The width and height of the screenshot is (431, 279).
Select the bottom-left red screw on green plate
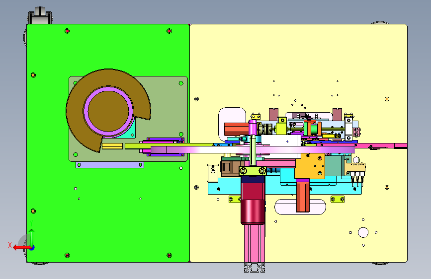[67, 255]
